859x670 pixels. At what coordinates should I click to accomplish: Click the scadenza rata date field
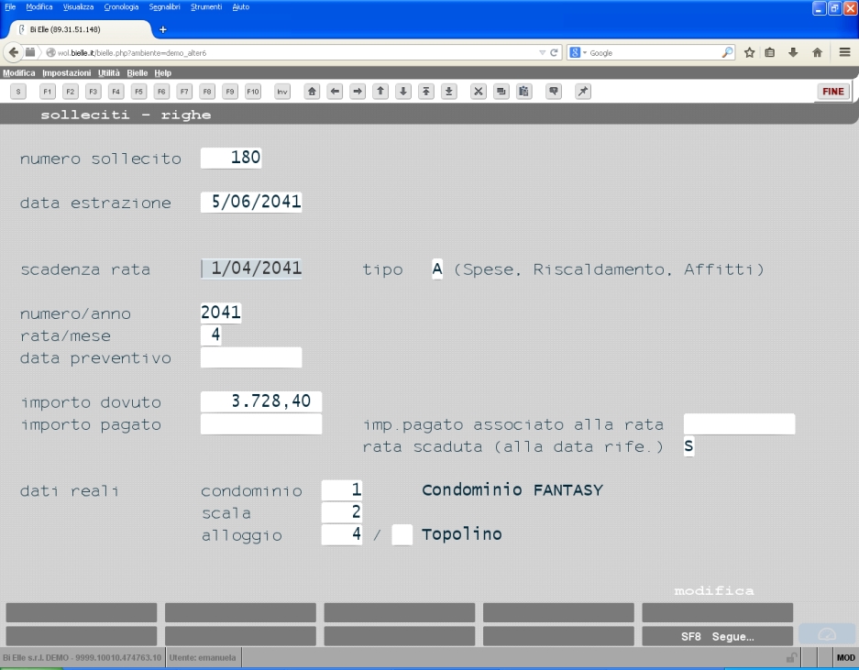[251, 269]
